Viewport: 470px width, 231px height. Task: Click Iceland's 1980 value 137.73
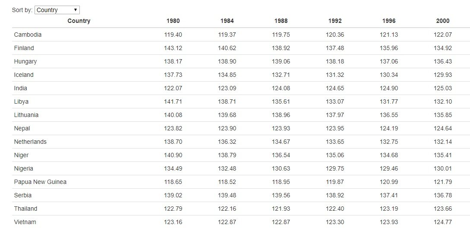pos(173,75)
